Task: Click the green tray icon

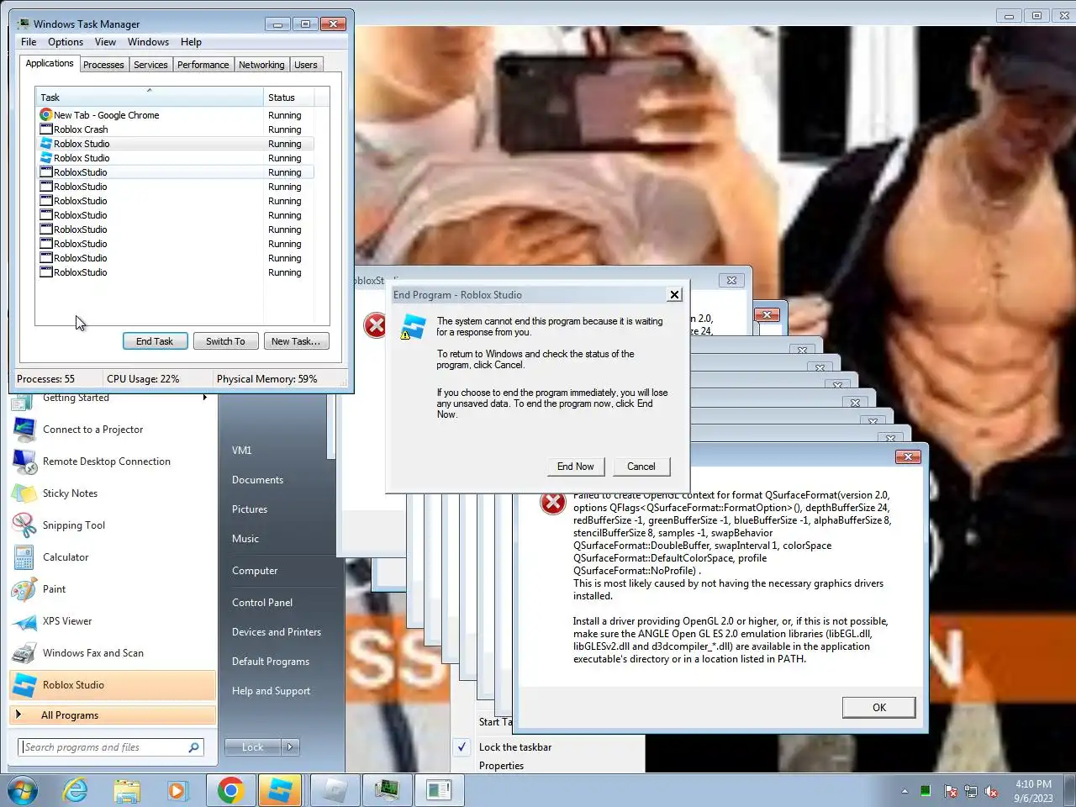Action: 926,791
